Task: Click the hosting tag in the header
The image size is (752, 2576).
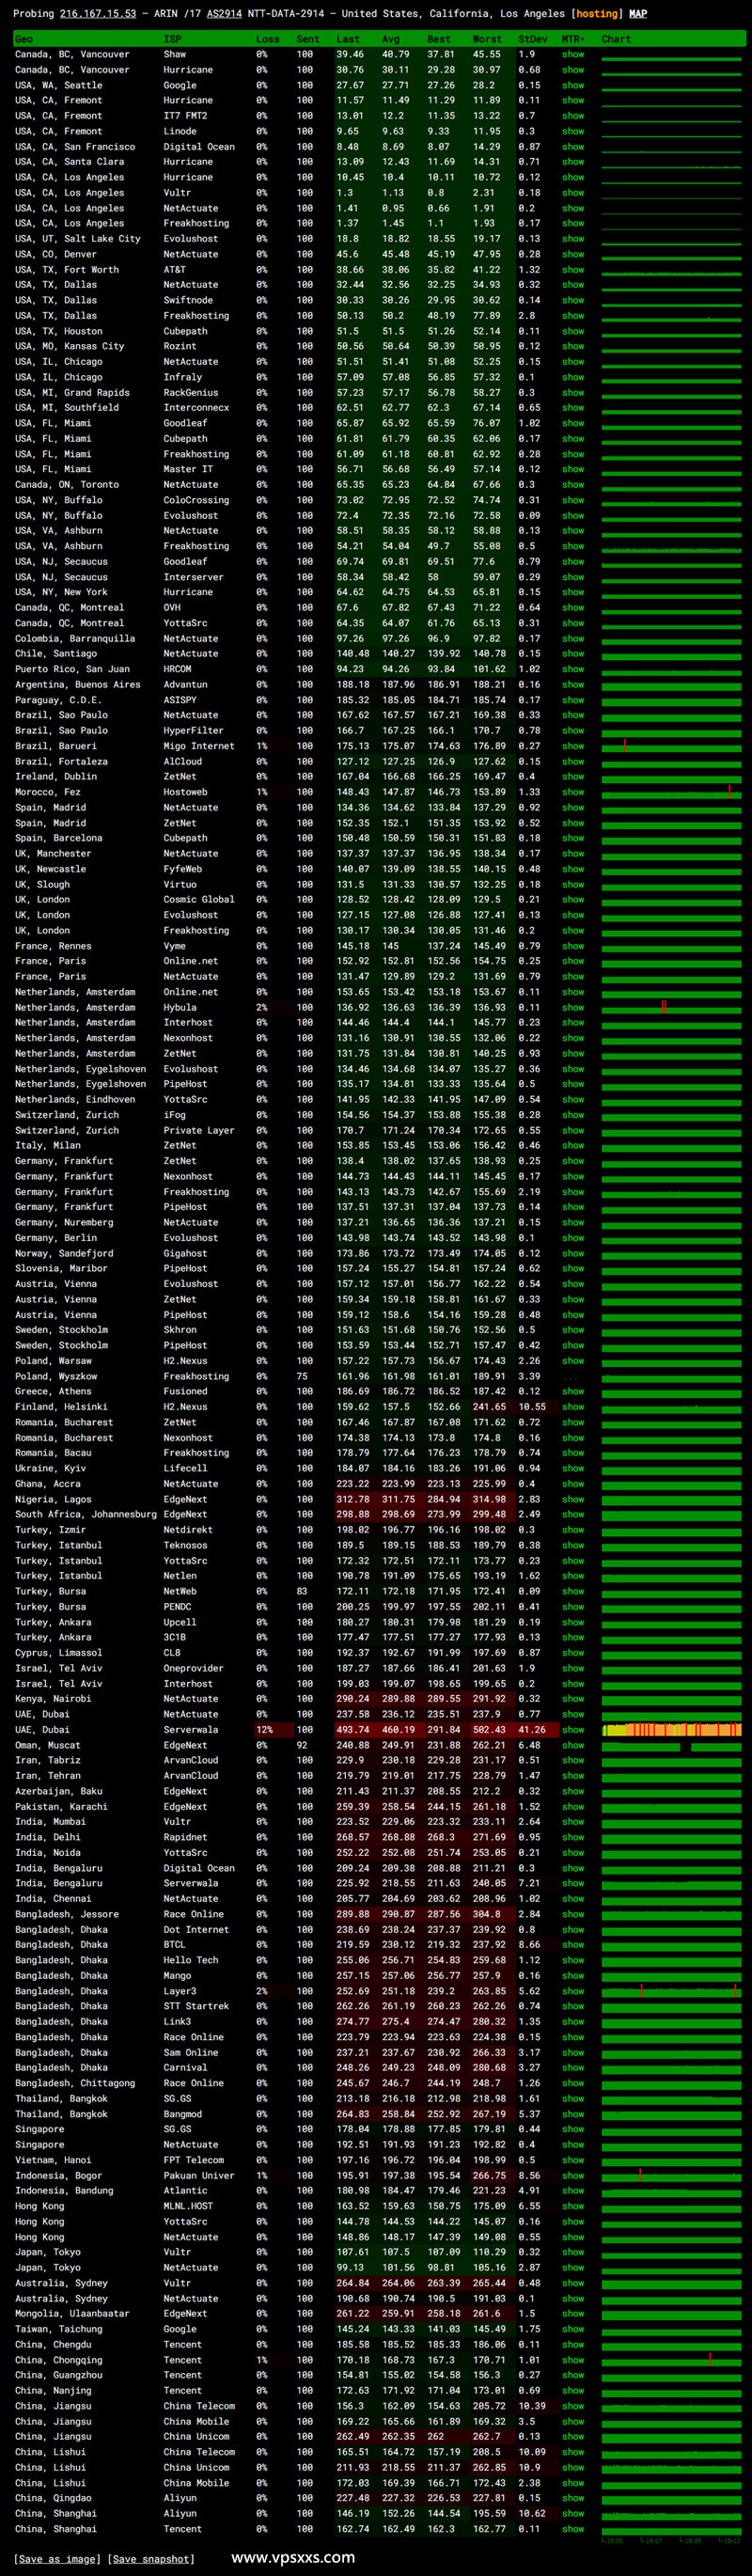Action: 596,14
